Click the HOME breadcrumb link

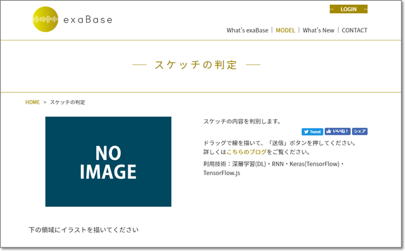coord(32,102)
